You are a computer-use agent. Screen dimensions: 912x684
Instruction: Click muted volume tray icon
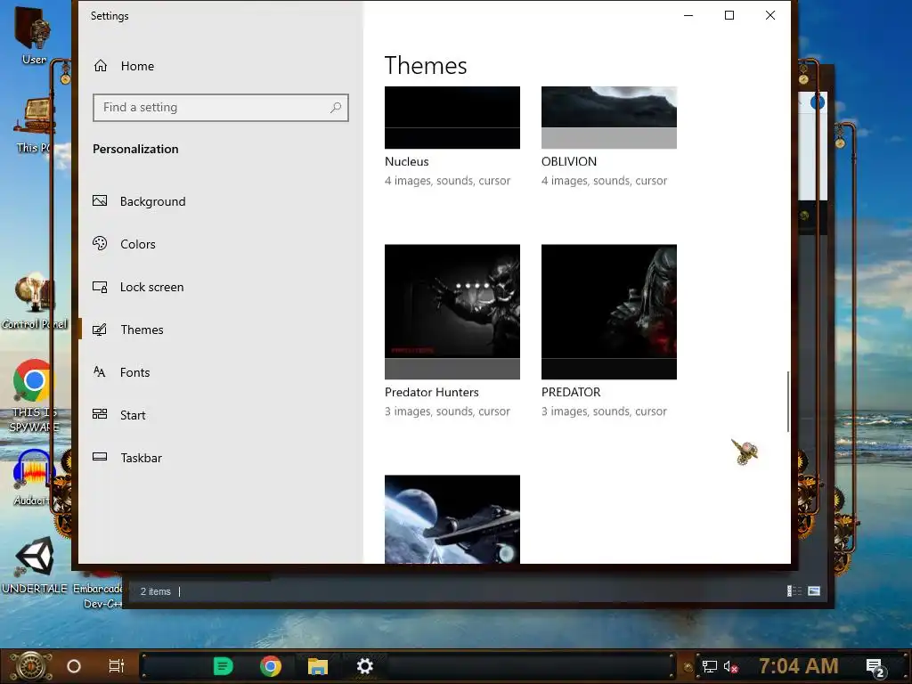click(x=731, y=666)
